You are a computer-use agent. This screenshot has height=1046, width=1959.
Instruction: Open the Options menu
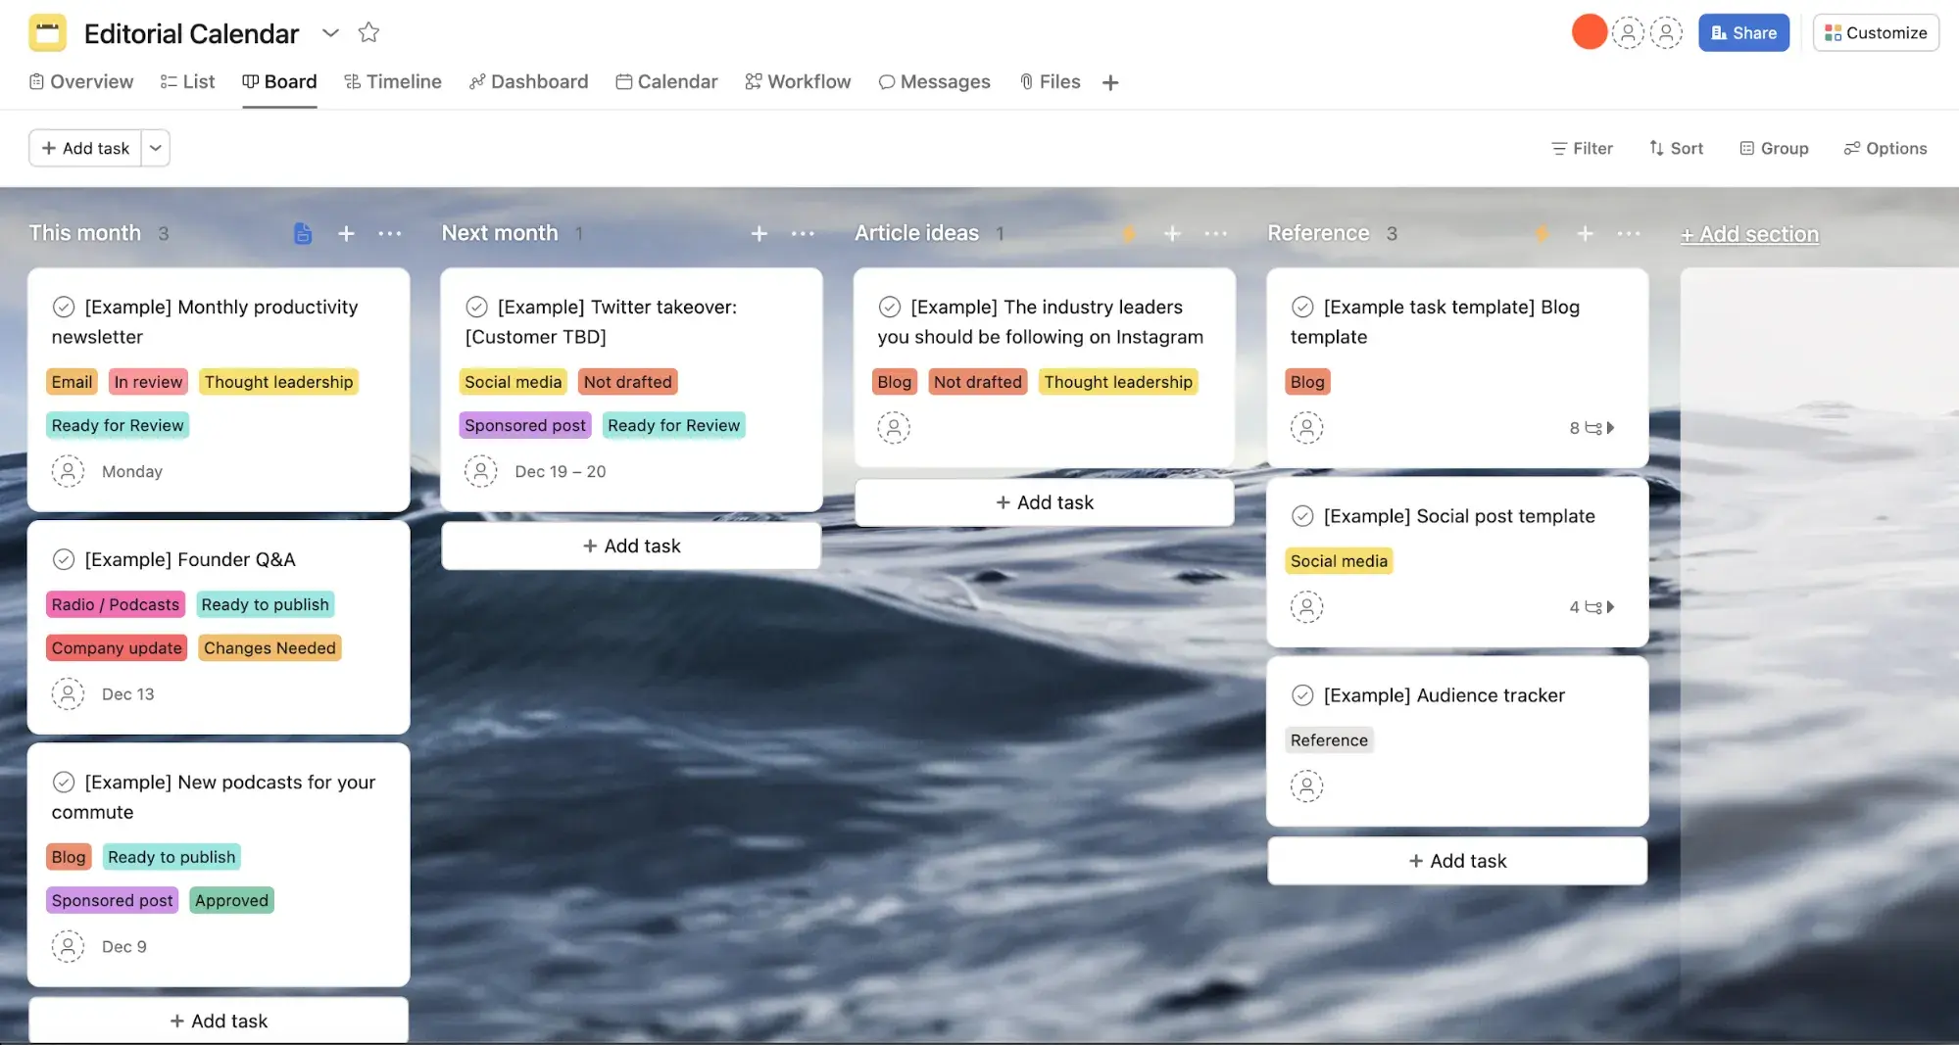click(x=1886, y=148)
